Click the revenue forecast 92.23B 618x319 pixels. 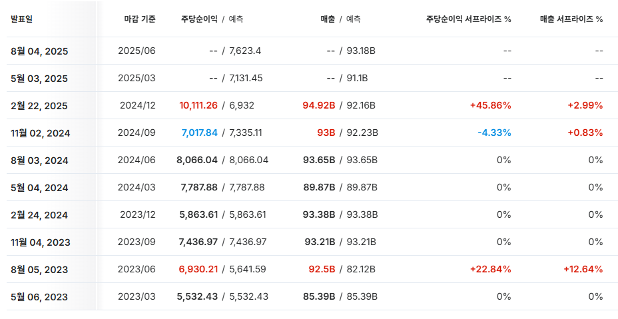pos(362,133)
